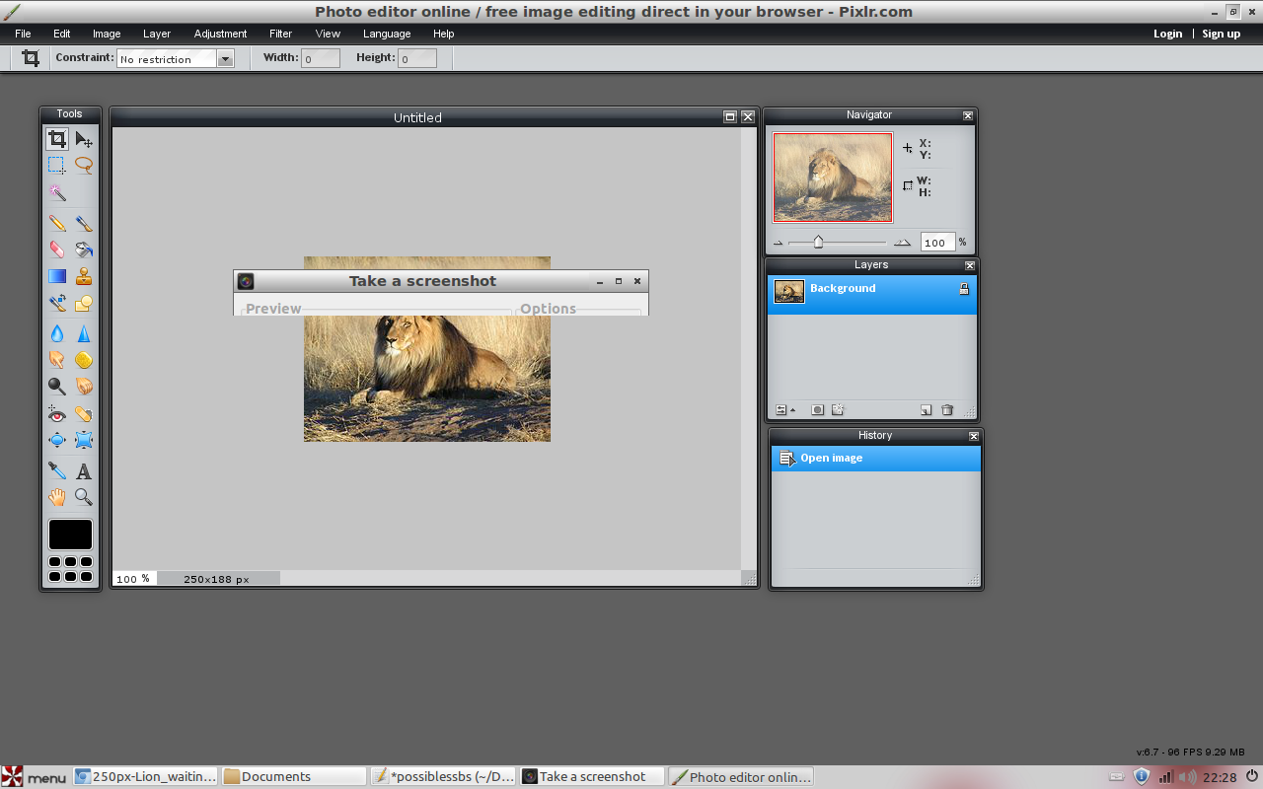The height and width of the screenshot is (789, 1263).
Task: Click the Navigator zoom slider handle
Action: [x=818, y=242]
